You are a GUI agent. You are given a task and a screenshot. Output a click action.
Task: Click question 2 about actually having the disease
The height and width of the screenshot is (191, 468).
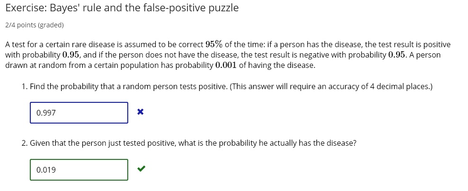193,143
